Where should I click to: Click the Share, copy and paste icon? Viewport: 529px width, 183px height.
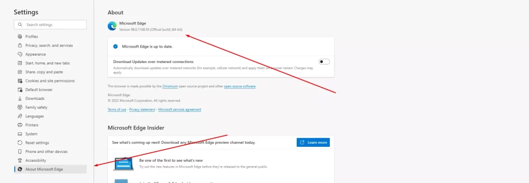pos(20,72)
